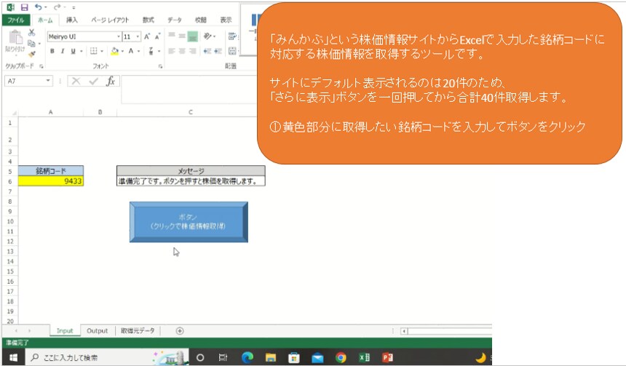Apply yellow fill color bucket
Image resolution: width=626 pixels, height=366 pixels.
(114, 51)
